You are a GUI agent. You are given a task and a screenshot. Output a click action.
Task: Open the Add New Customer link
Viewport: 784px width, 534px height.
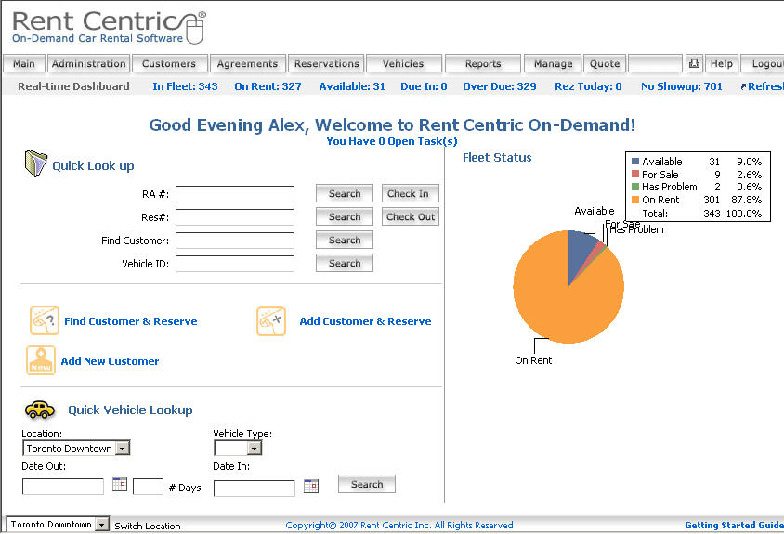(110, 361)
